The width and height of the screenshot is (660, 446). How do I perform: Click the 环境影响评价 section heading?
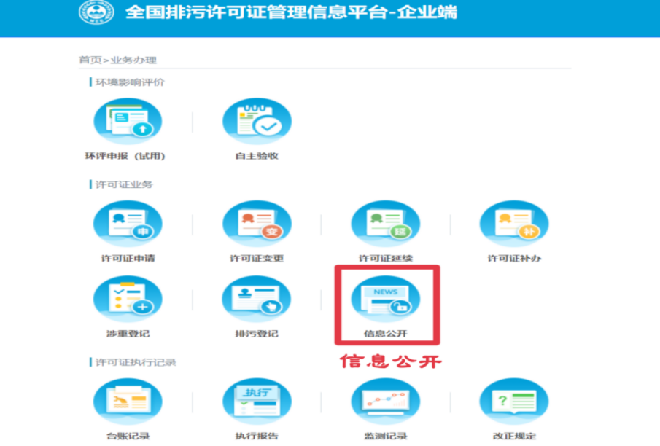[130, 82]
